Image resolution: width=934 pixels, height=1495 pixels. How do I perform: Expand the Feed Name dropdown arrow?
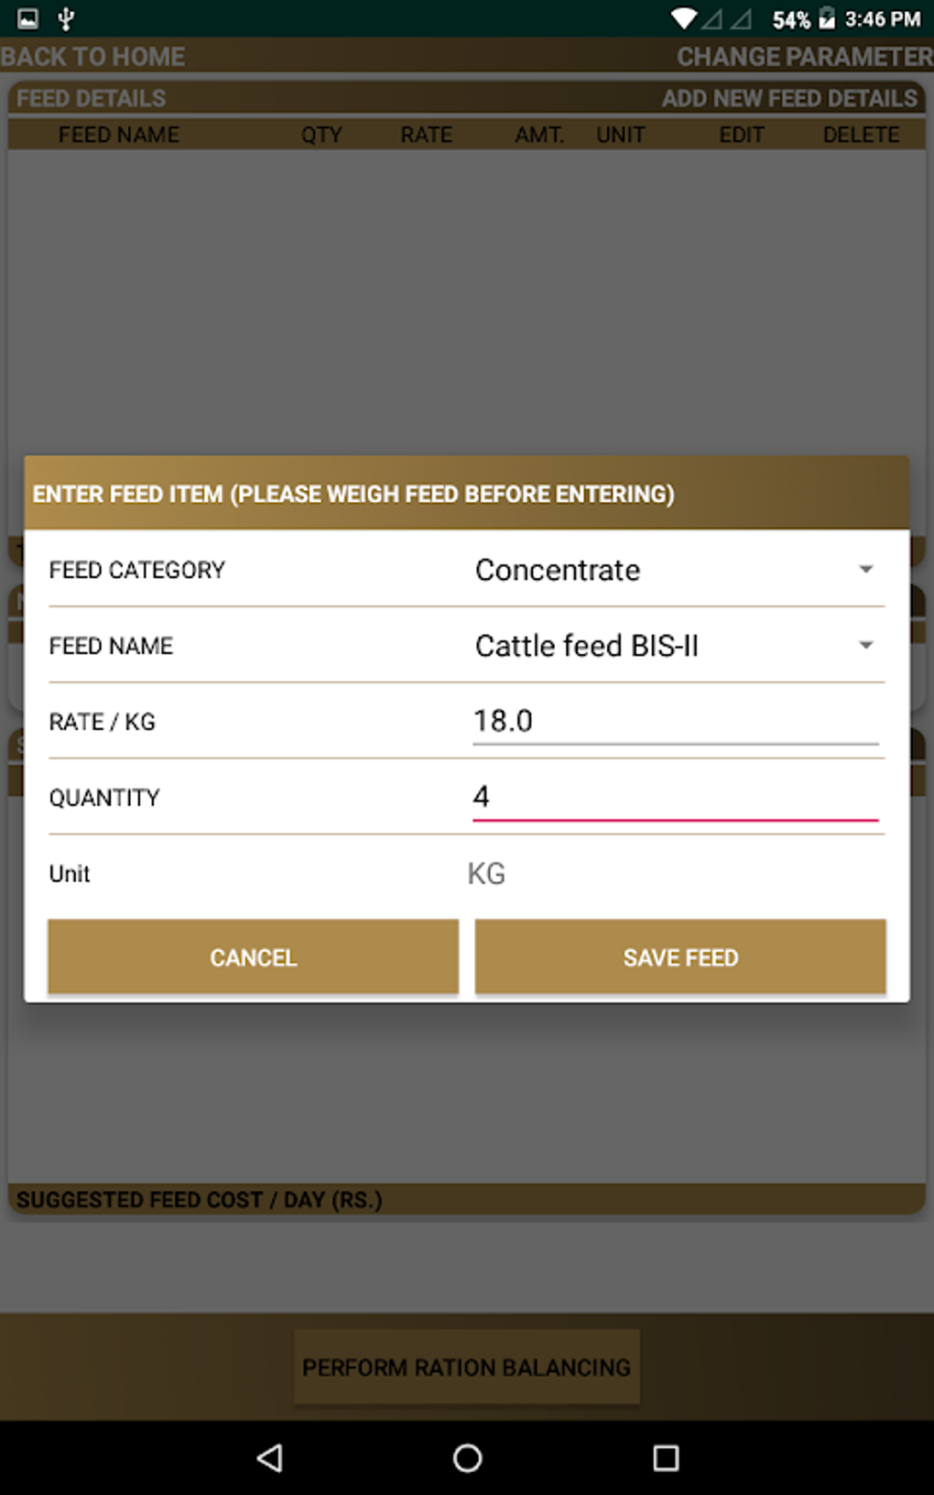(x=865, y=646)
